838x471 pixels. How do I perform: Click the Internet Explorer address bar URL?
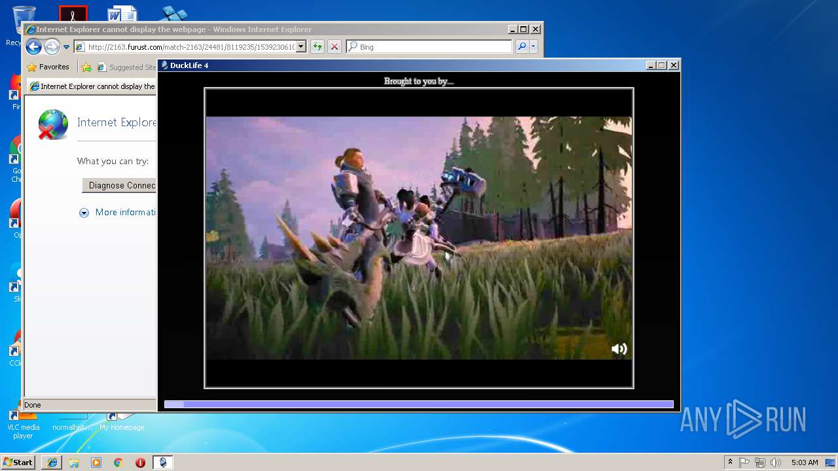point(191,47)
